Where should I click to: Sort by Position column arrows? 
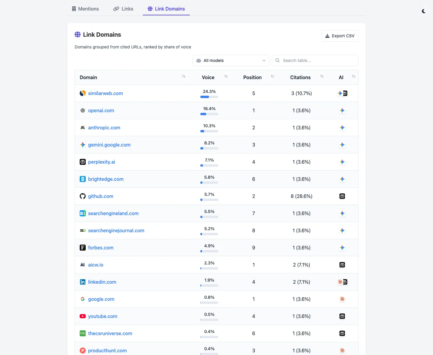272,76
